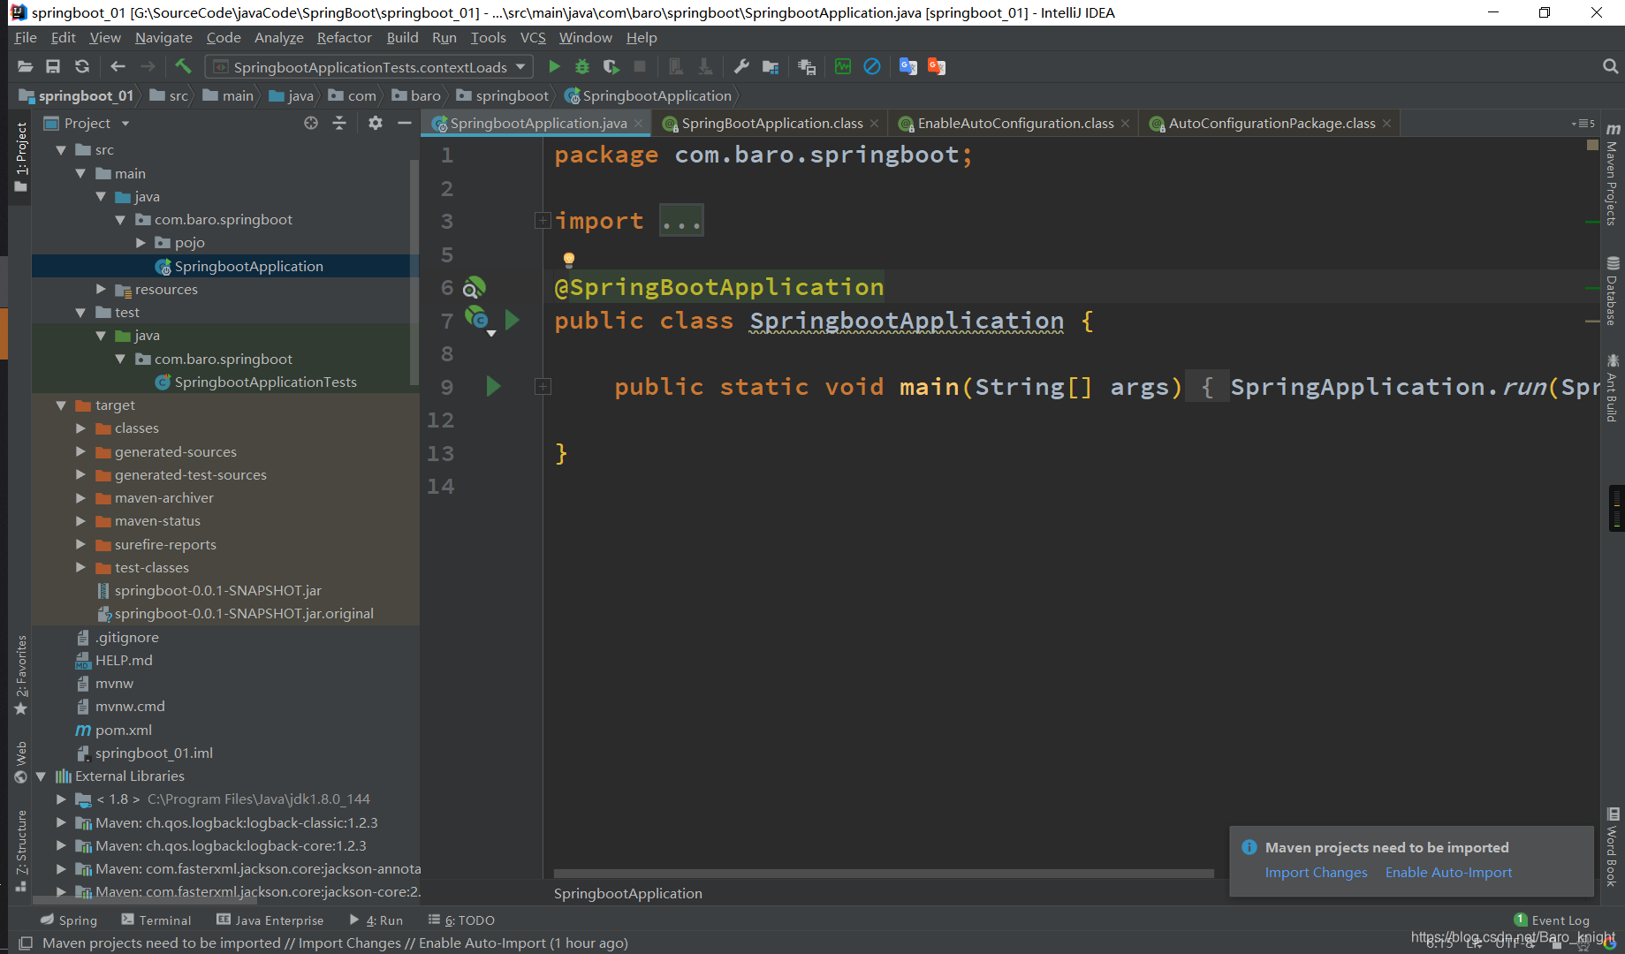The image size is (1625, 954).
Task: Open the Ant Build side panel
Action: coord(1613,387)
